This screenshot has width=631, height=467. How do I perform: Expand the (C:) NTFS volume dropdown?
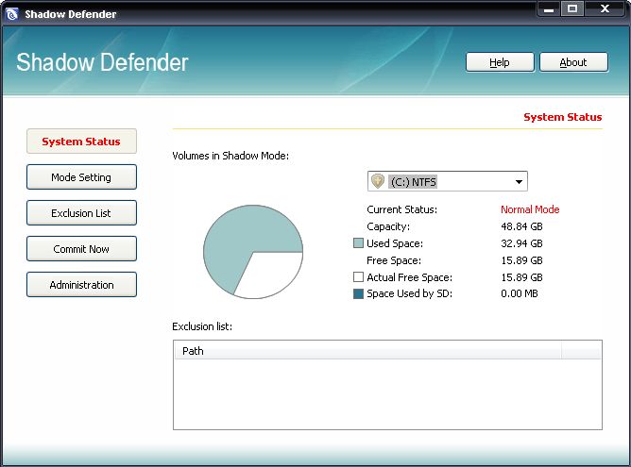[519, 182]
